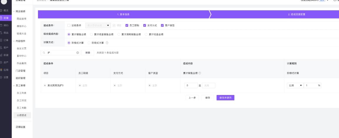The image size is (339, 138).
Task: Open 员工排班 menu item
Action: 21,100
